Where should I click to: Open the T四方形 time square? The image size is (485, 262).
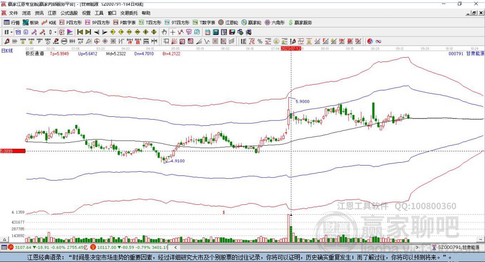(x=150, y=23)
